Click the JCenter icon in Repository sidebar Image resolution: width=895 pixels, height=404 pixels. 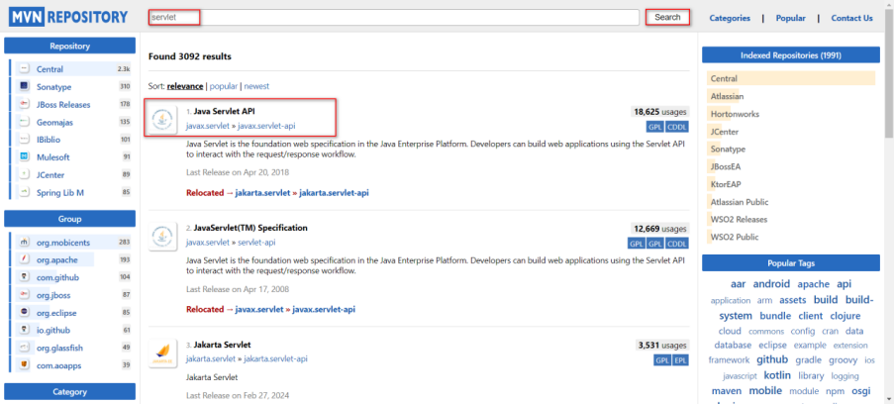pos(24,174)
